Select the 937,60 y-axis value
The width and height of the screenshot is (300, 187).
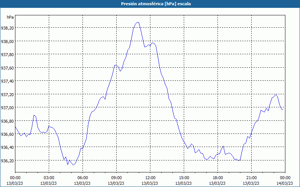tap(7, 68)
